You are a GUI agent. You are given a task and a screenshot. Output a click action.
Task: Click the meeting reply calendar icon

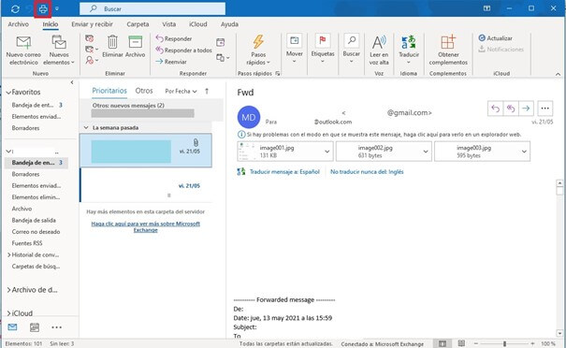(x=220, y=42)
